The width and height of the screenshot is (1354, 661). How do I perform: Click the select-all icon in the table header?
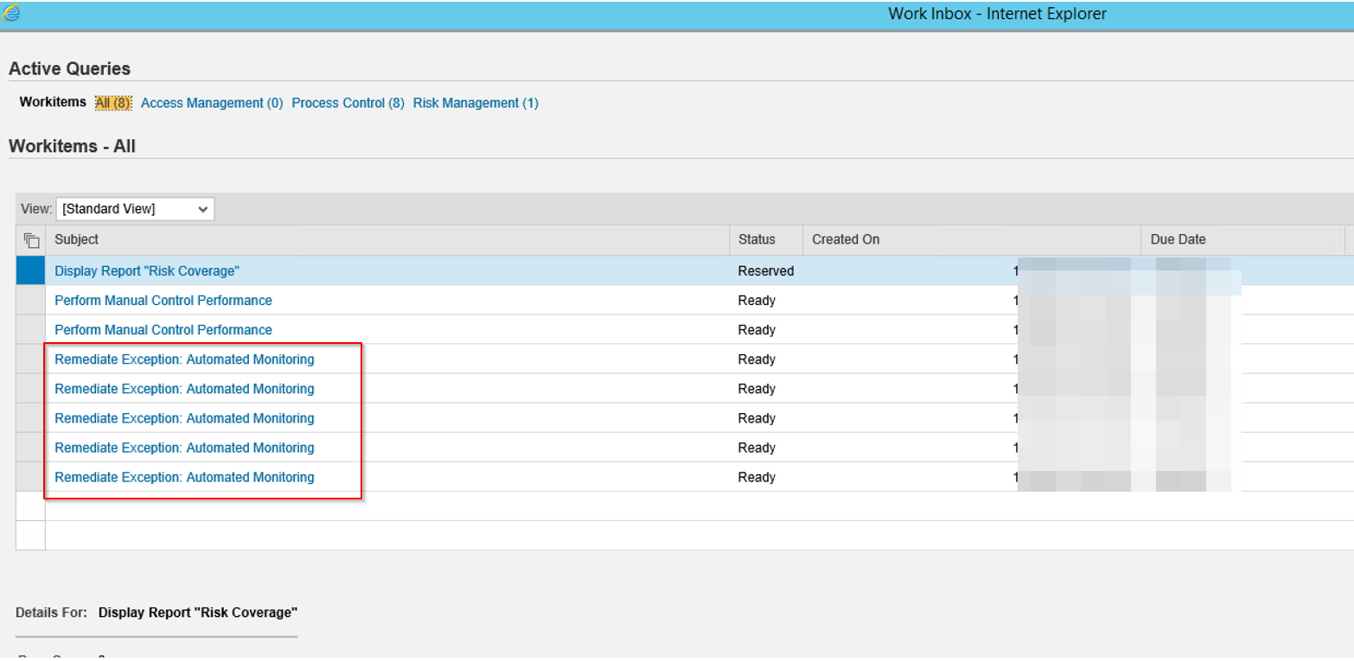click(x=30, y=239)
